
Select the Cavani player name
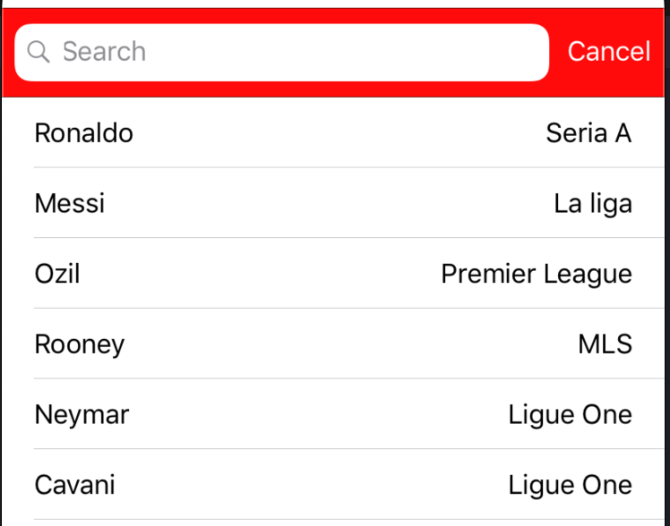click(74, 485)
